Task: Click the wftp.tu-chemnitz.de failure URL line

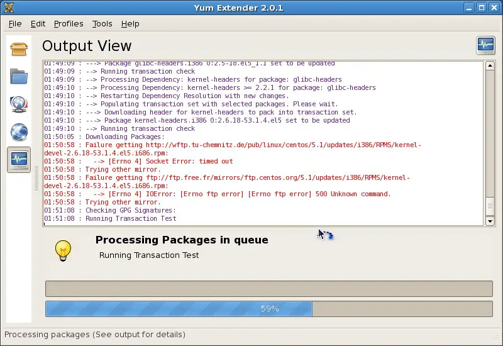Action: tap(233, 149)
